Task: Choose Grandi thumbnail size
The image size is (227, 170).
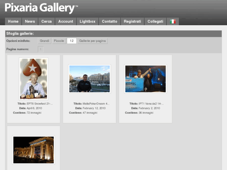Action: point(44,41)
